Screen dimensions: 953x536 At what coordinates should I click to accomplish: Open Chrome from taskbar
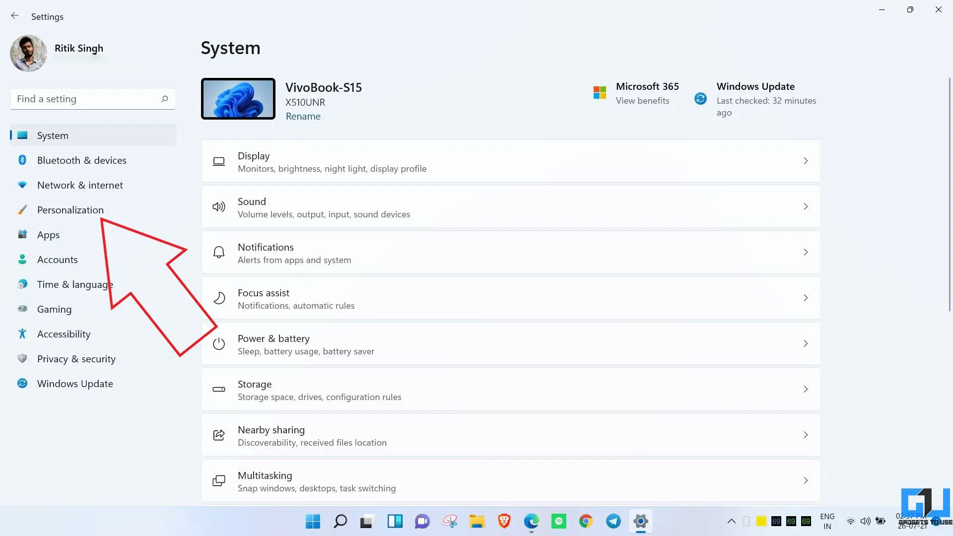[586, 521]
